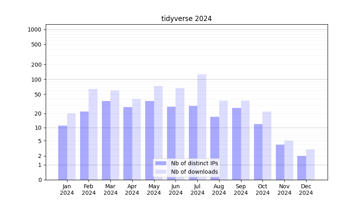Click the 'Apr 2024' x-axis label
Image resolution: width=364 pixels, height=202 pixels.
132,189
